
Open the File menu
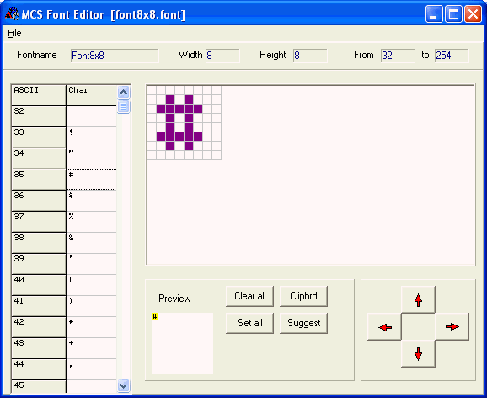[x=14, y=33]
